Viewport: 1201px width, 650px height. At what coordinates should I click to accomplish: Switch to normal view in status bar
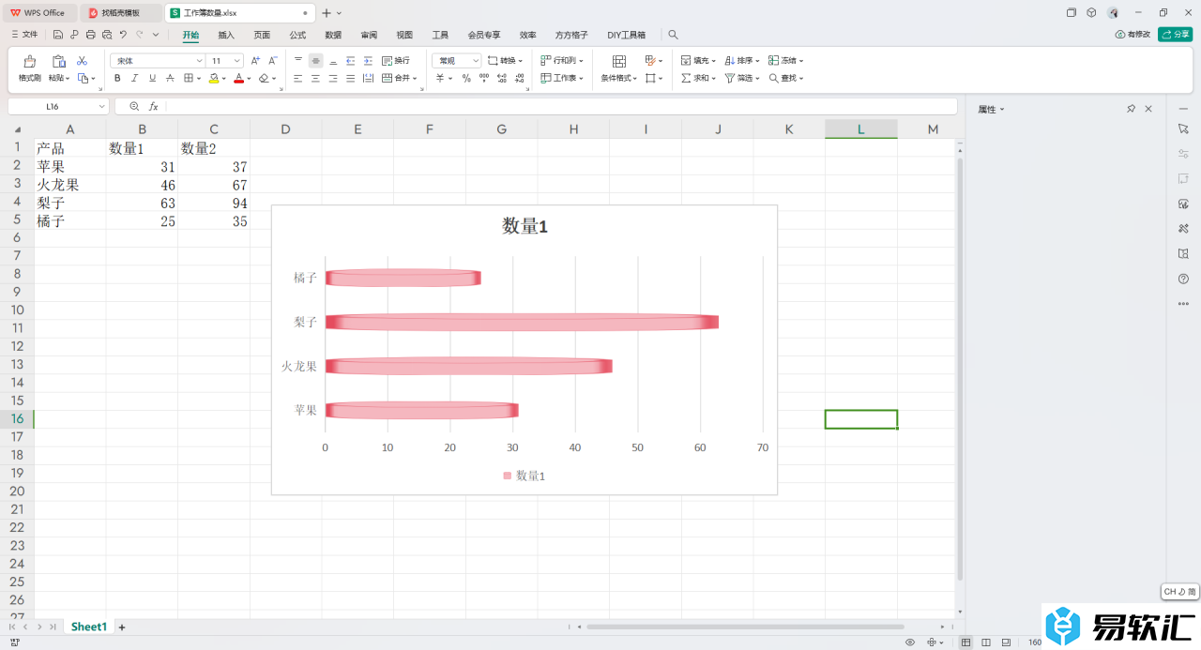tap(966, 642)
